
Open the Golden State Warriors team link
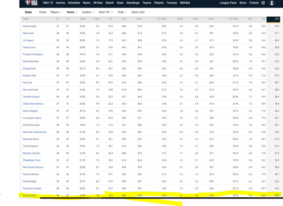pyautogui.click(x=33, y=104)
